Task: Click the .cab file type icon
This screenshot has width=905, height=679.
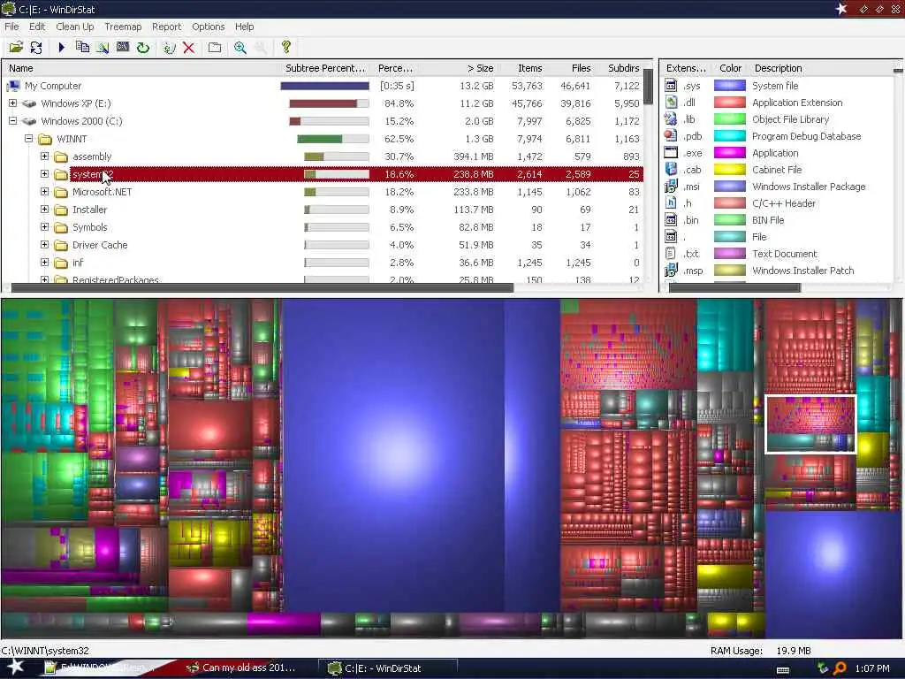Action: (671, 169)
